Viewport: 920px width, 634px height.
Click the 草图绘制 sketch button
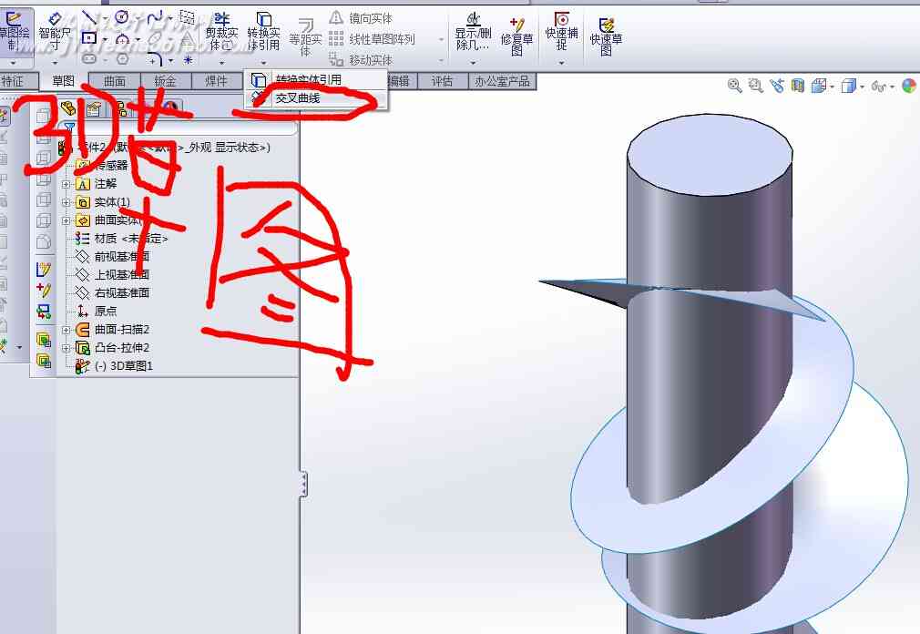point(13,30)
